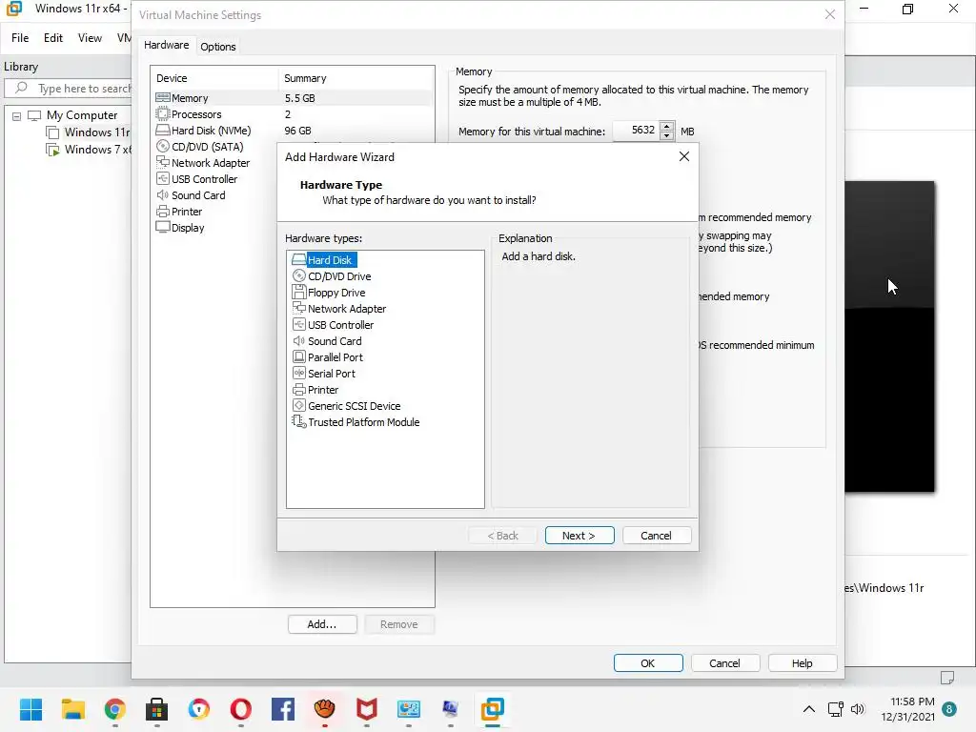Show hidden system tray icons

click(808, 709)
